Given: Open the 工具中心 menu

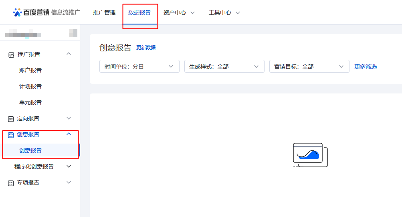Looking at the screenshot, I should point(224,12).
